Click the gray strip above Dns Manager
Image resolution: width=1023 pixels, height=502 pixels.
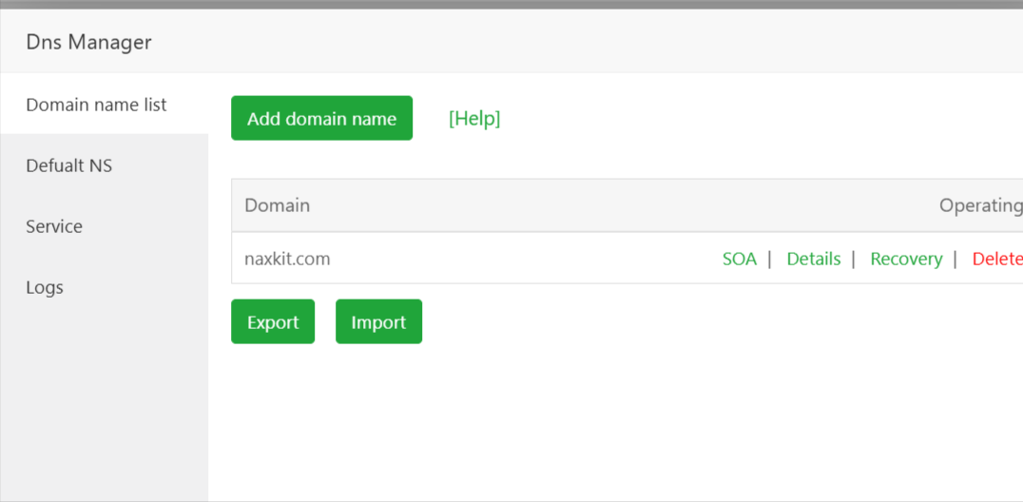click(x=511, y=5)
